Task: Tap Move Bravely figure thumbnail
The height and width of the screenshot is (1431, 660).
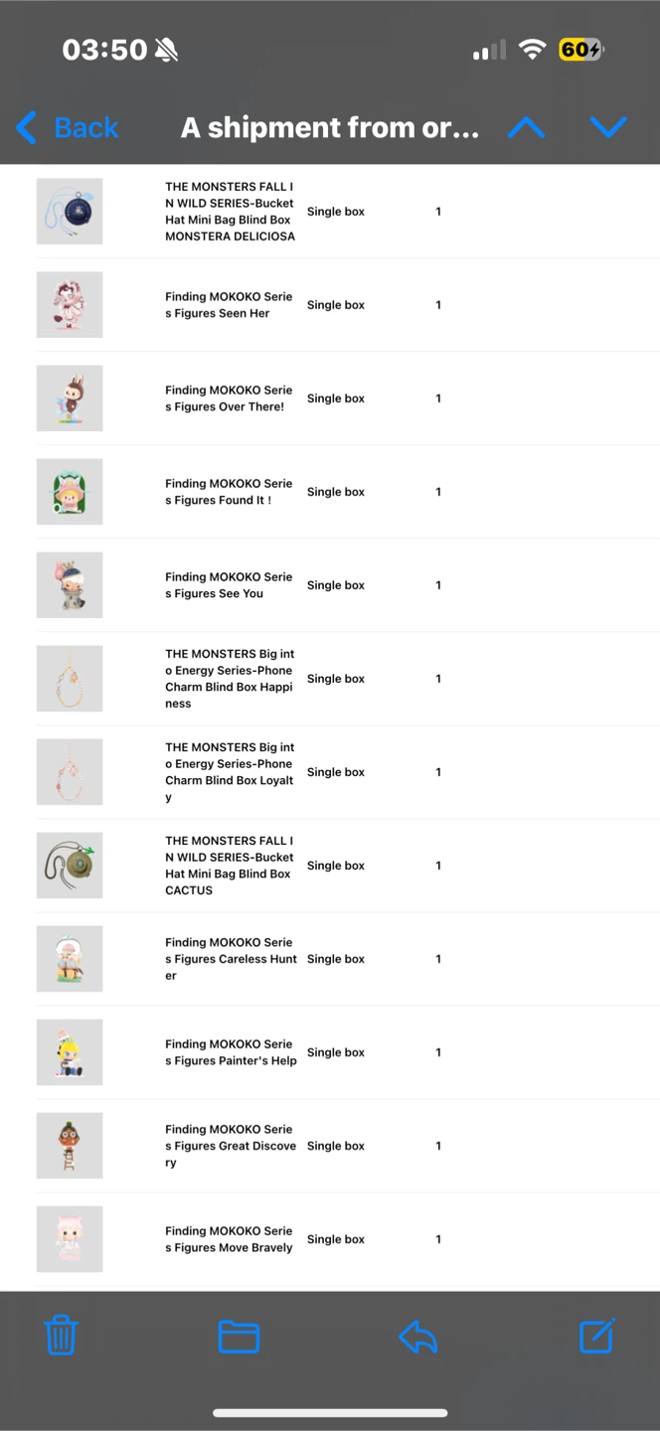Action: click(x=70, y=1238)
